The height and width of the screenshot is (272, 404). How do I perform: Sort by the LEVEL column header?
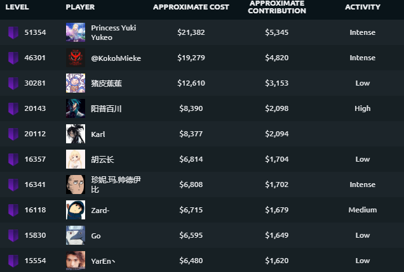pyautogui.click(x=17, y=7)
